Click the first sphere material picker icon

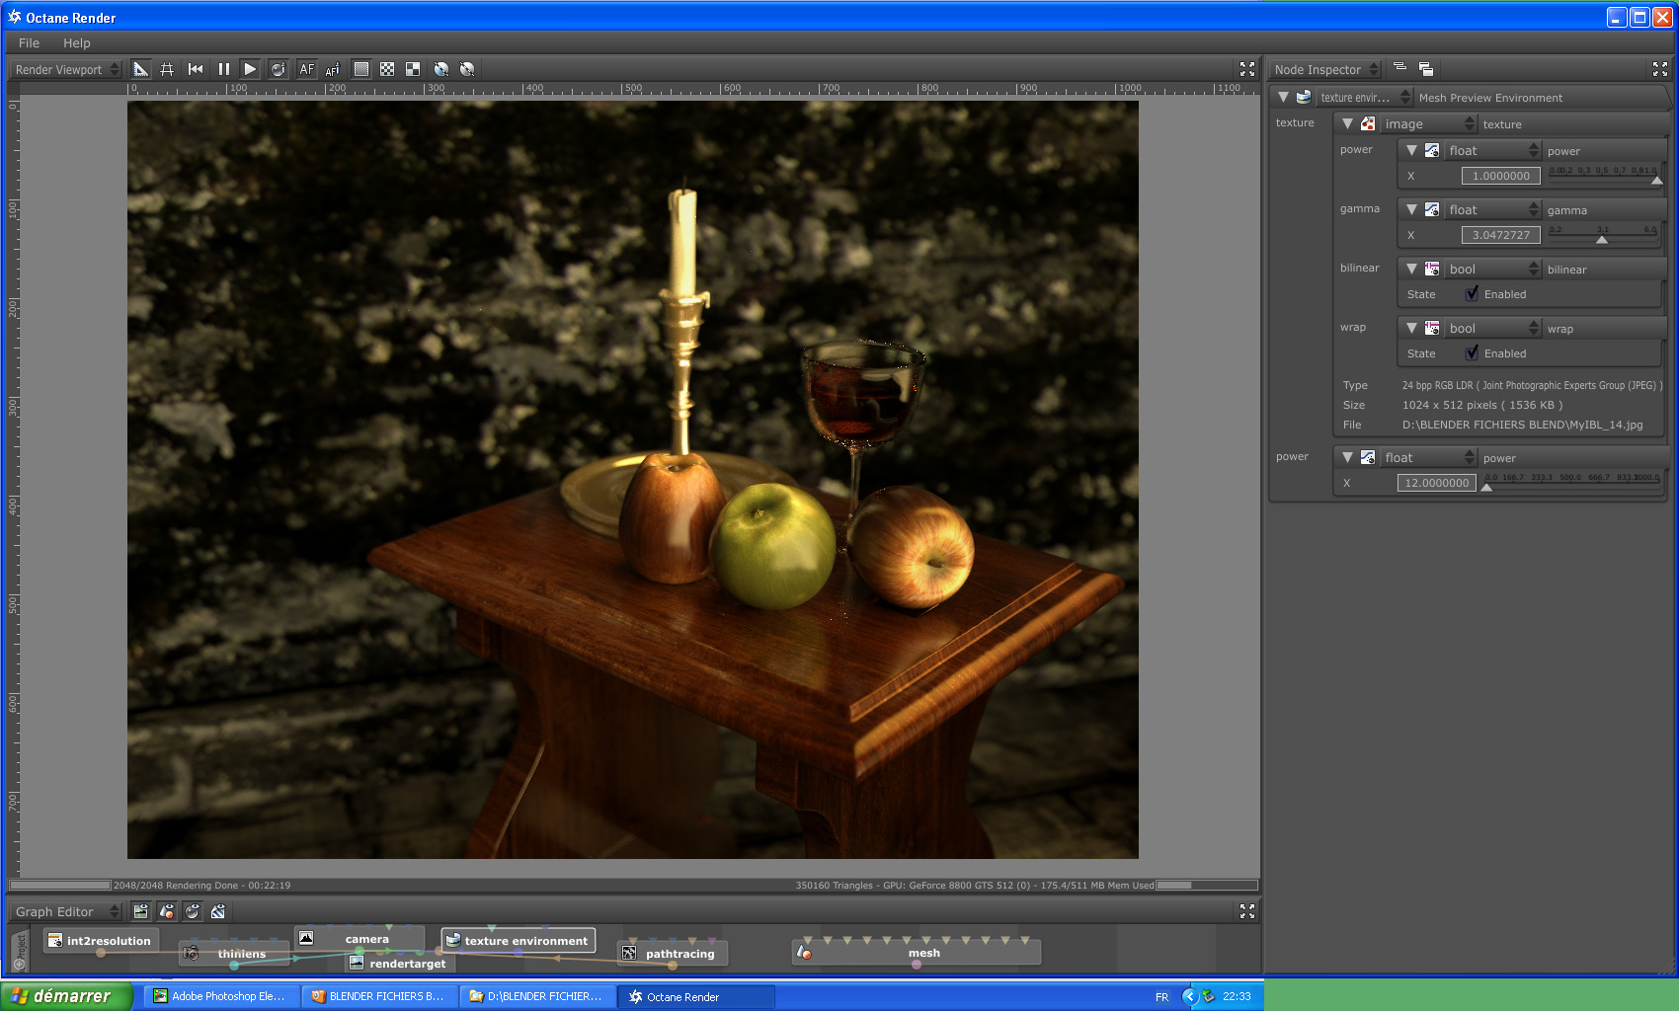(441, 69)
